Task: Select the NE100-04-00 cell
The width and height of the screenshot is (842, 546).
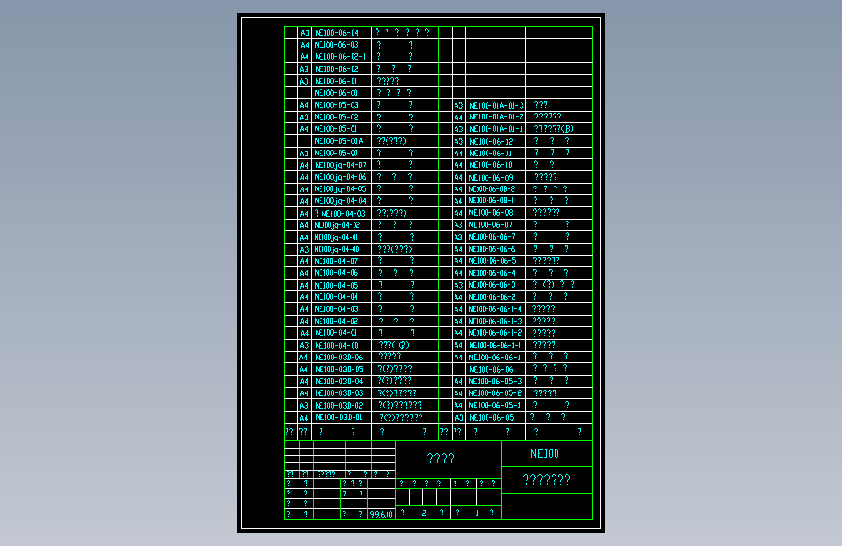Action: (342, 345)
